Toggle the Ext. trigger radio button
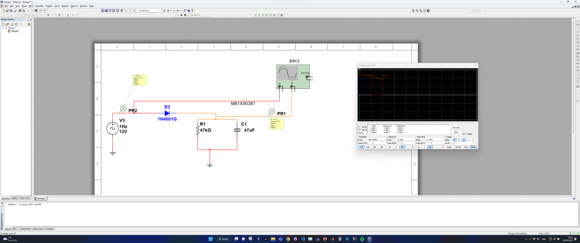This screenshot has height=243, width=580. click(x=474, y=134)
